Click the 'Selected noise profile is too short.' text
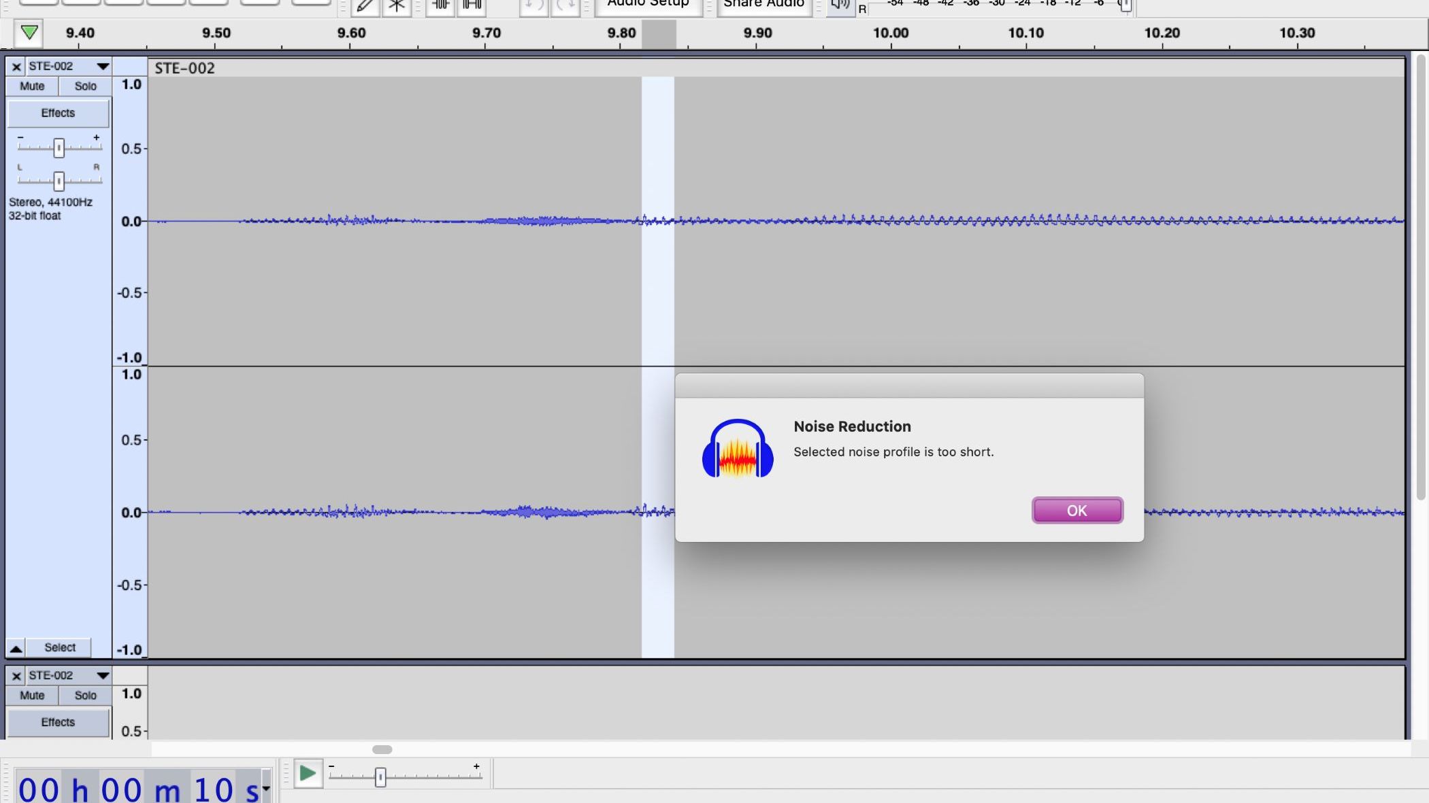Screen dimensions: 1429x803 (x=893, y=452)
